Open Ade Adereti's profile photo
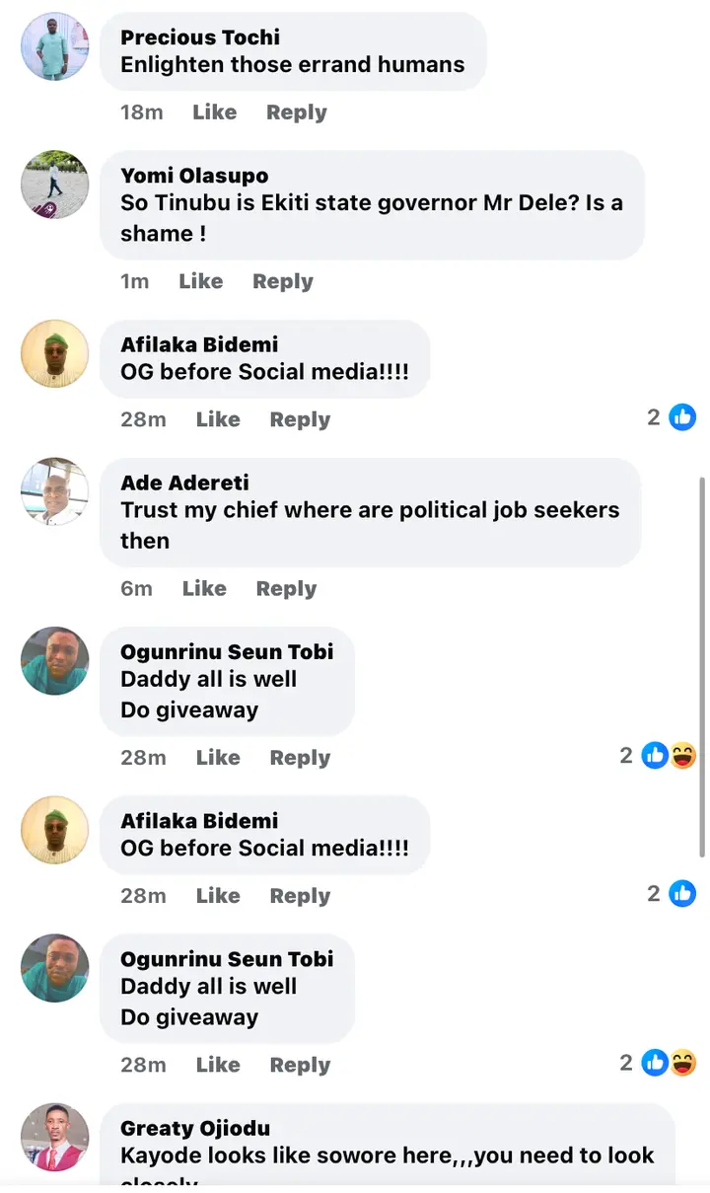The image size is (710, 1193). 55,491
